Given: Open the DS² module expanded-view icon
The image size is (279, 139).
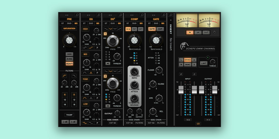Looking at the screenshot, I should pyautogui.click(x=120, y=15).
